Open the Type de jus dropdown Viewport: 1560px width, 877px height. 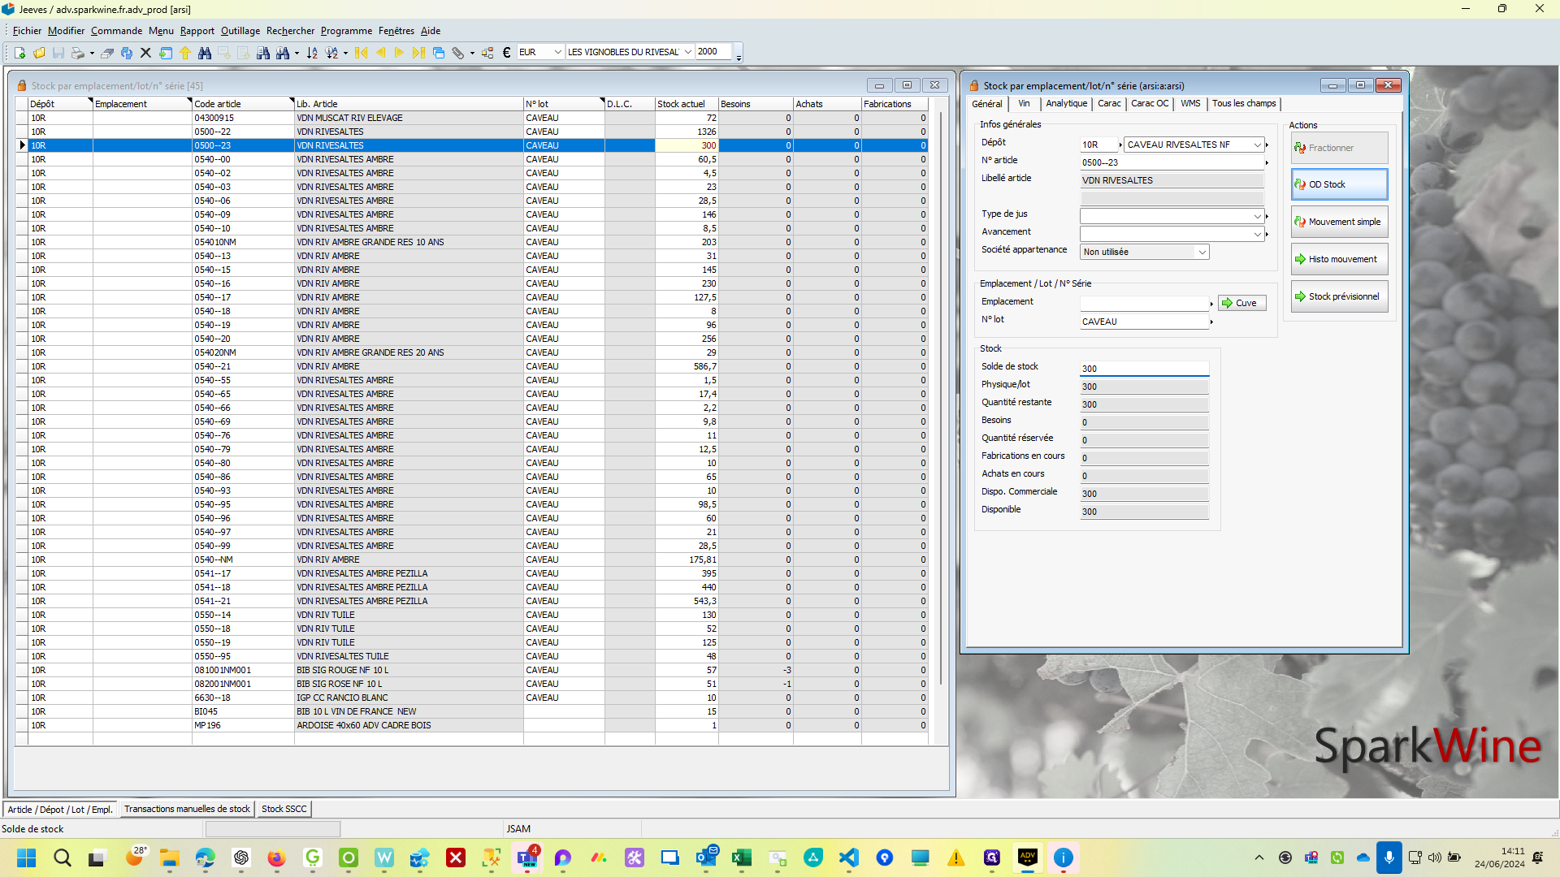[x=1257, y=216]
